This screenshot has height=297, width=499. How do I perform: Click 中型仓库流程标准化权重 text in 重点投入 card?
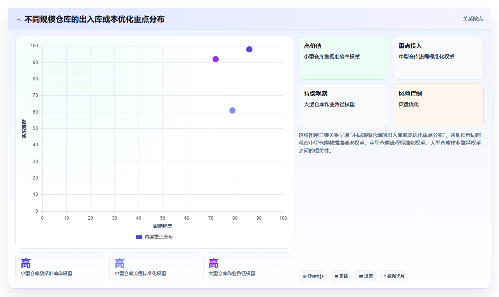[426, 57]
